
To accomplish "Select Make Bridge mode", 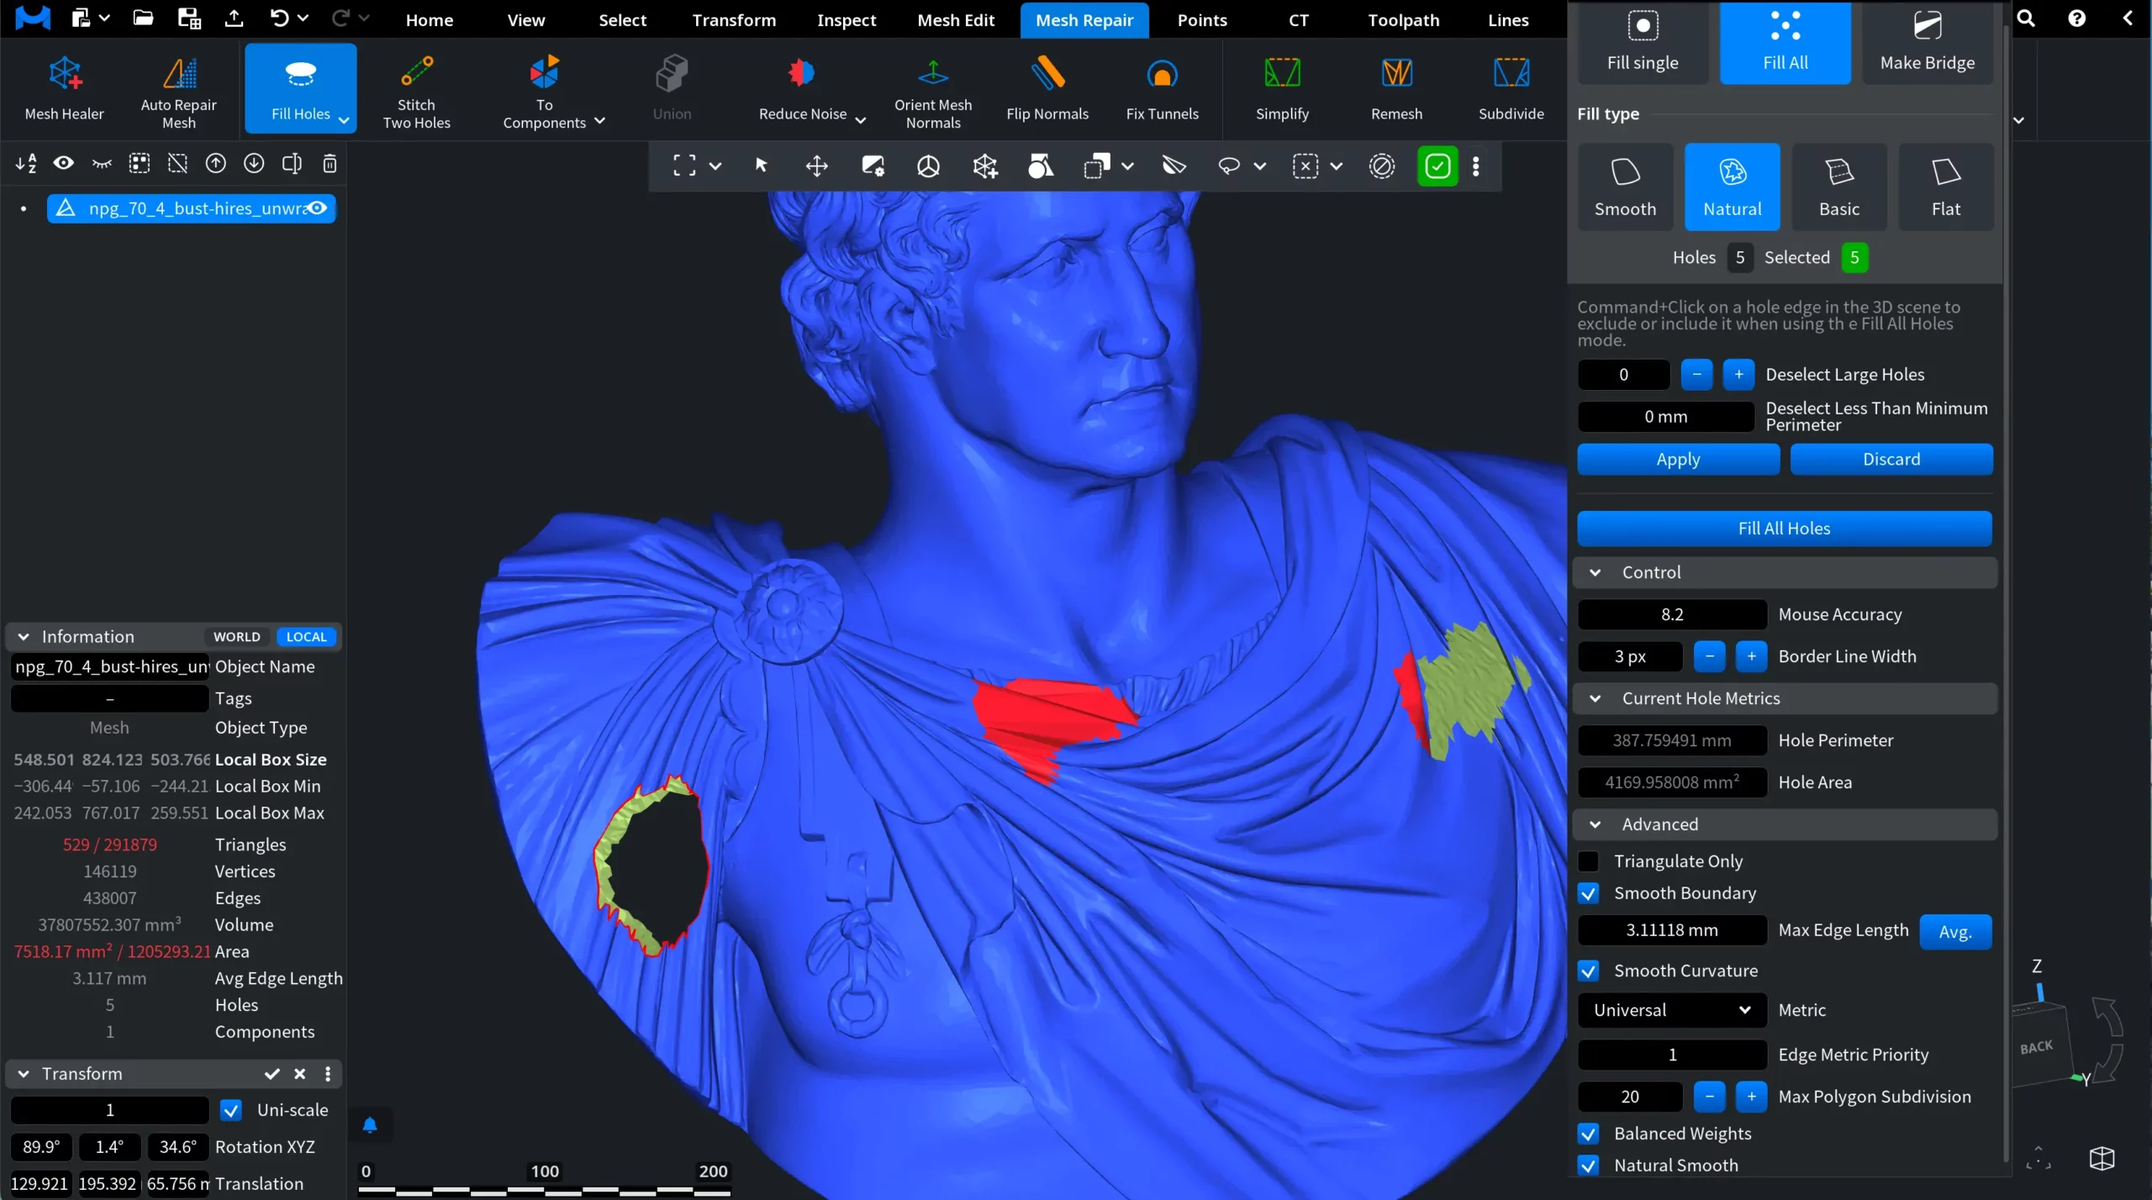I will pyautogui.click(x=1927, y=42).
